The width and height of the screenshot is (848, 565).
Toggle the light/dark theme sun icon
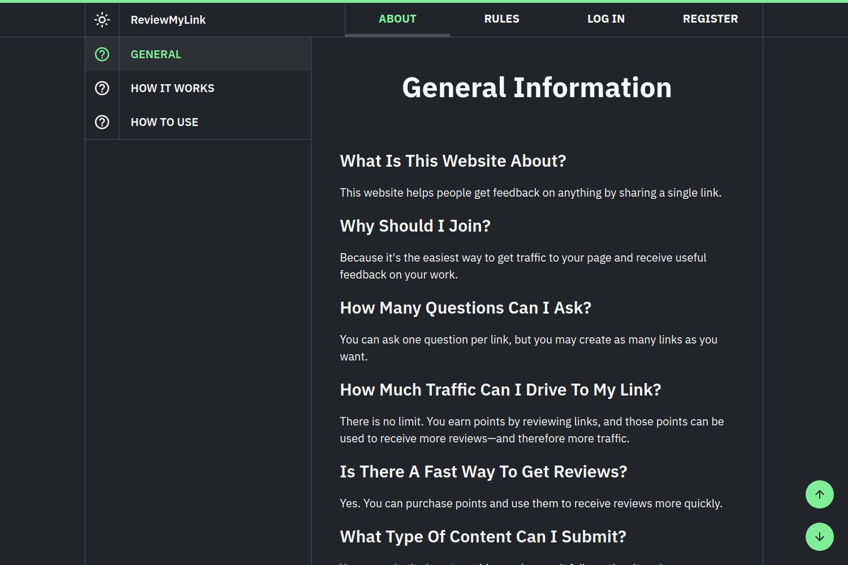102,20
